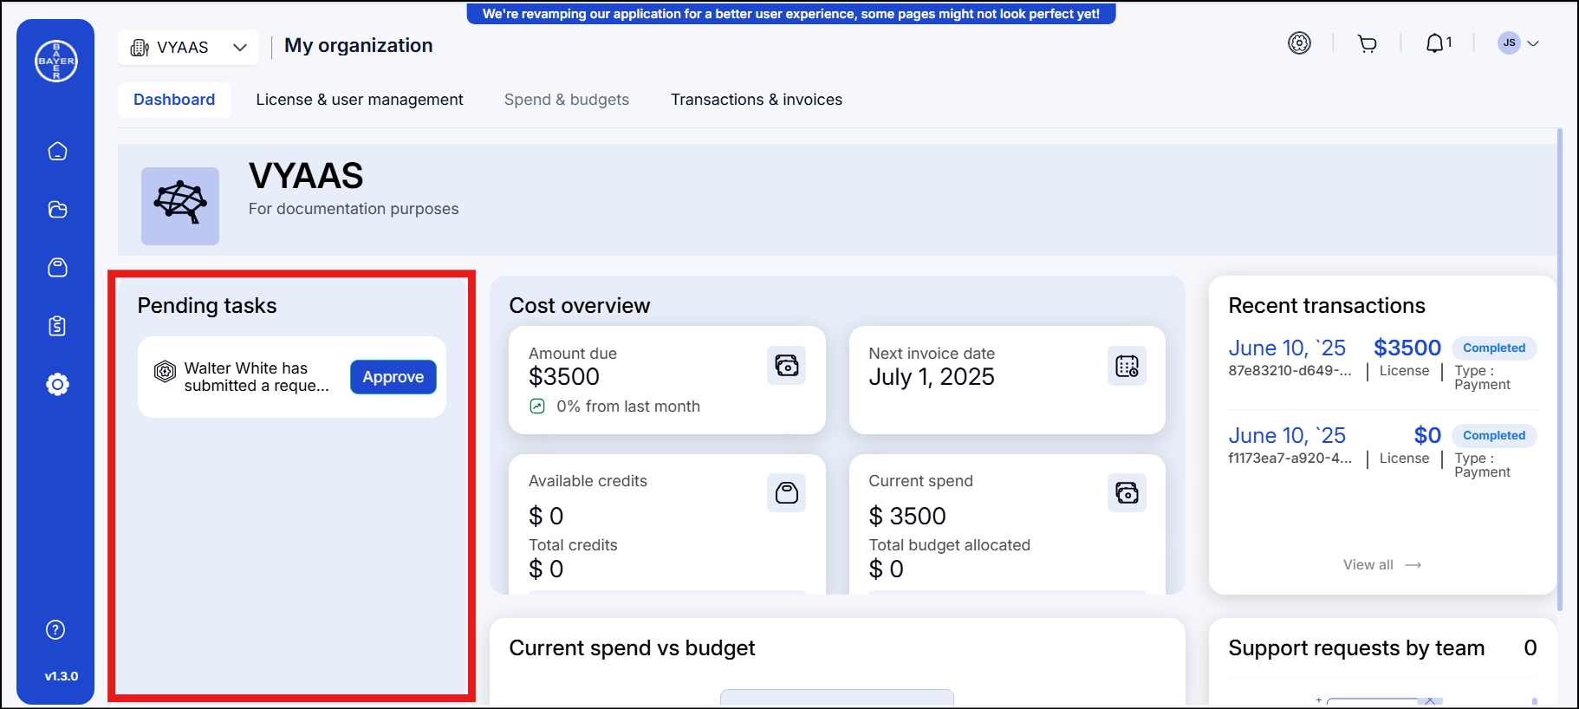Click the Completed badge on the $3500 transaction
Image resolution: width=1579 pixels, height=709 pixels.
(1494, 348)
